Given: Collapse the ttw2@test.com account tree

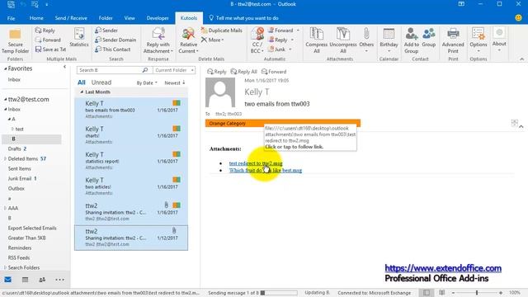Looking at the screenshot, I should [x=6, y=99].
